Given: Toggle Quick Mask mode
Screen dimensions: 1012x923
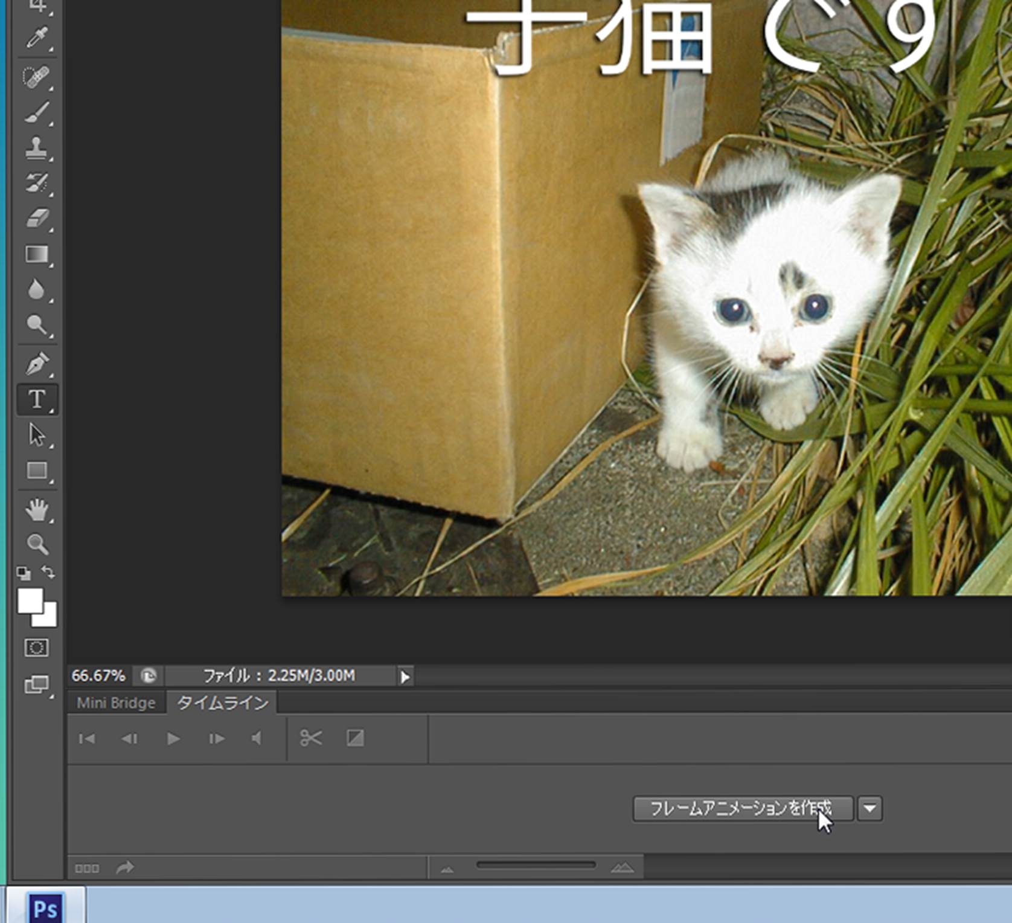Looking at the screenshot, I should (x=36, y=648).
